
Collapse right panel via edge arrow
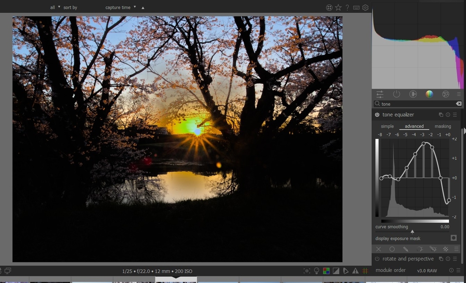pyautogui.click(x=464, y=132)
